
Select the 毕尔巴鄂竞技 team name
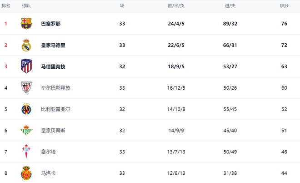click(x=55, y=88)
